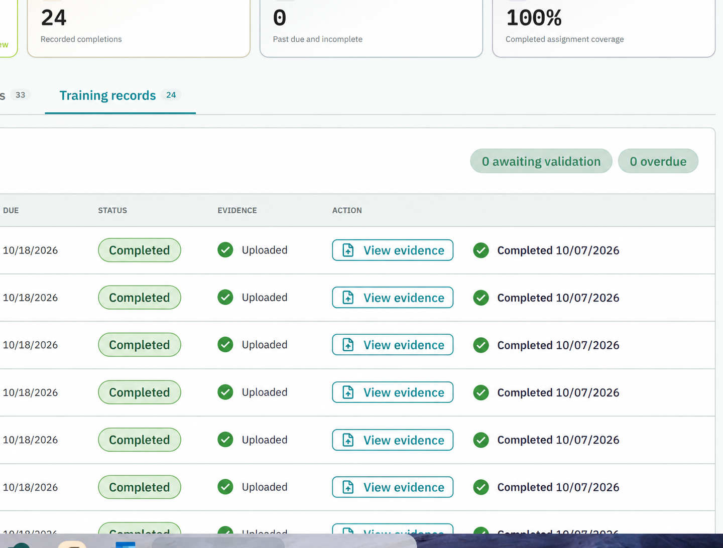Select the Completed status pill in fifth row
Screen dimensions: 723x548
tap(140, 440)
